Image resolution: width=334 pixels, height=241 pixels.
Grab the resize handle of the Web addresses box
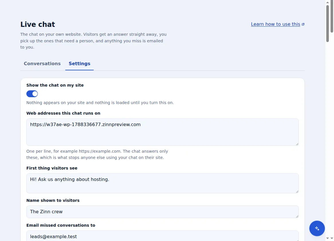297,144
